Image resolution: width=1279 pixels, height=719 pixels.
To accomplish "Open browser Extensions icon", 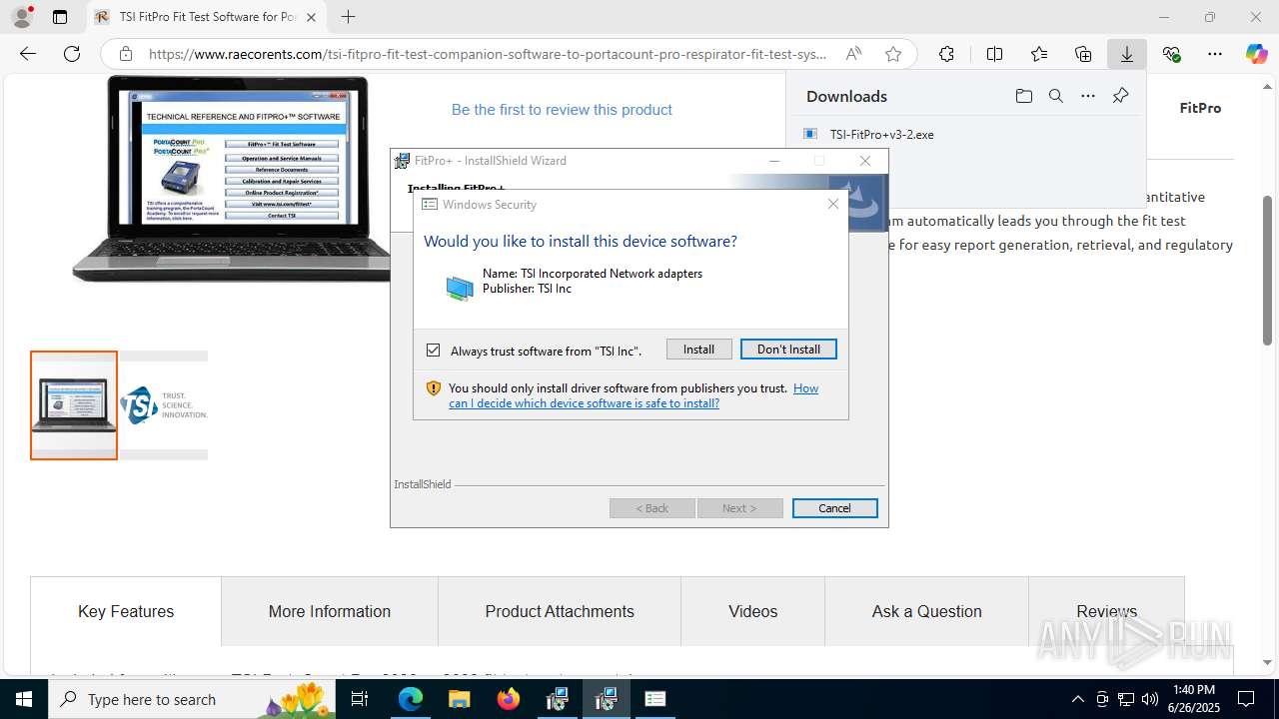I will point(946,54).
